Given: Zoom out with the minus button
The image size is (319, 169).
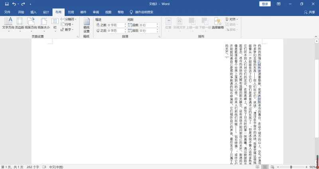Looking at the screenshot, I should point(278,167).
